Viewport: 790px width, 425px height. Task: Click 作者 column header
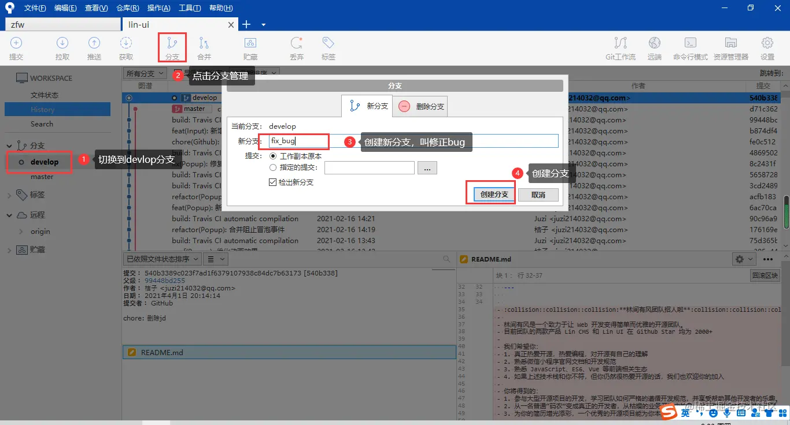[638, 85]
